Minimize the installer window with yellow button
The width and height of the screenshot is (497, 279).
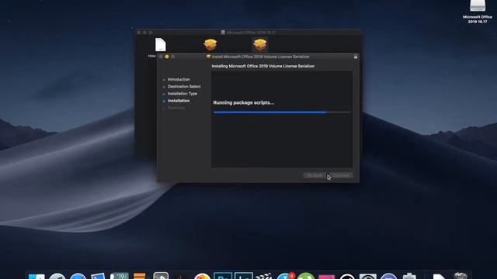pyautogui.click(x=167, y=57)
